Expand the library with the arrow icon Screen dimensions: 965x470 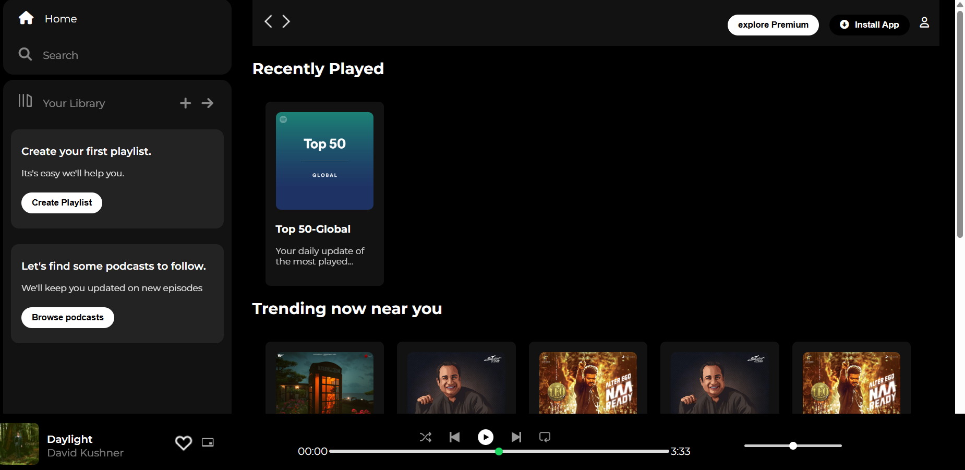208,103
